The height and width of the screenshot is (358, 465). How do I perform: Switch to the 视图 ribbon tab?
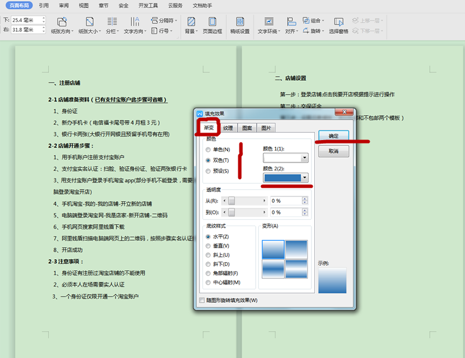pos(83,5)
